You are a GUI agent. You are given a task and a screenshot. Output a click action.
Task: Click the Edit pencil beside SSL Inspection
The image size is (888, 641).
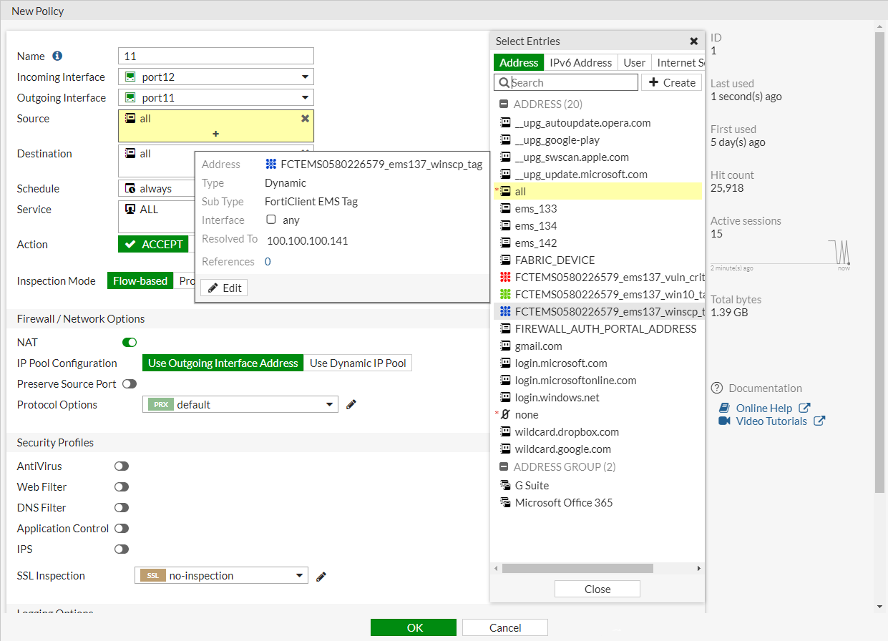point(321,576)
